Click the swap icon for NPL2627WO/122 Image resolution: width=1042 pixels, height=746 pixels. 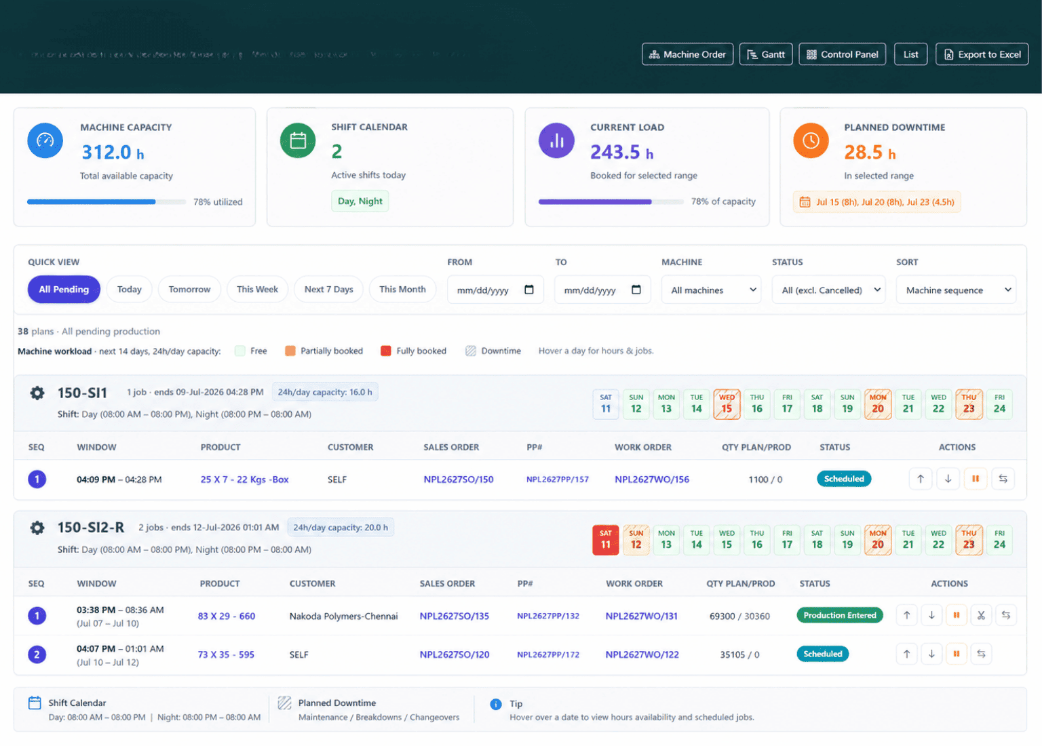pyautogui.click(x=981, y=654)
